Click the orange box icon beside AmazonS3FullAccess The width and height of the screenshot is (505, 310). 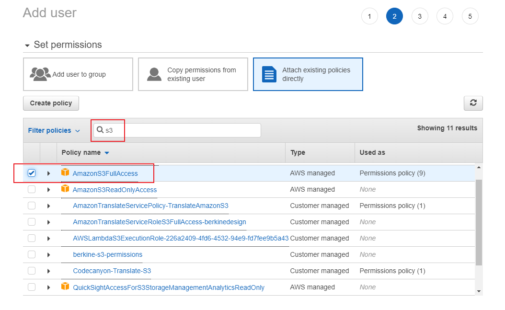click(x=65, y=172)
